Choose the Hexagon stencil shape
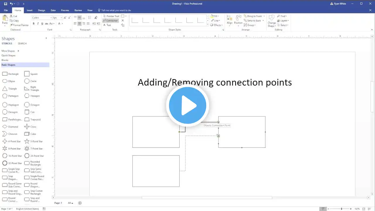Image resolution: width=375 pixels, height=211 pixels. (32, 96)
